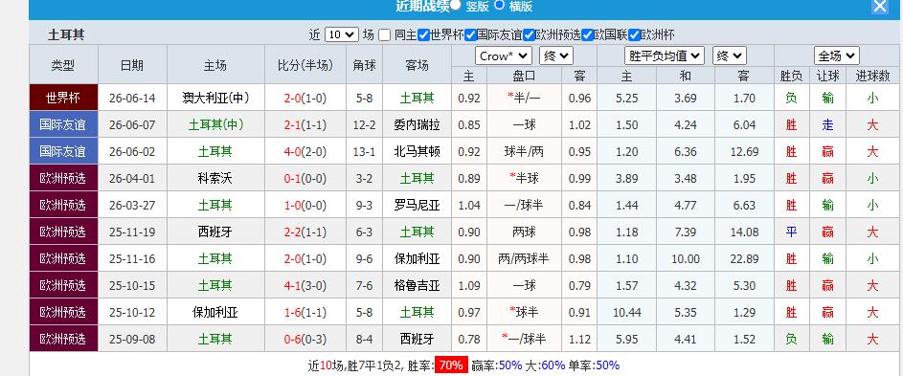Open the recent 10 matches count dropdown
This screenshot has height=376, width=903.
tap(342, 34)
